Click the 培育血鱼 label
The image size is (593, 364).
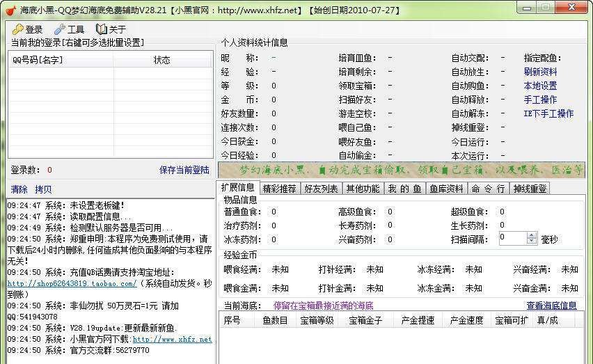pos(357,58)
